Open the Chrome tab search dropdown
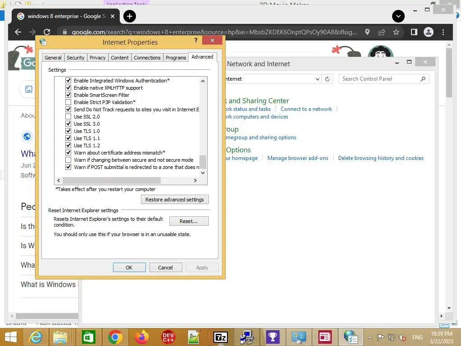Screen dimensions: 461x346 (x=398, y=16)
